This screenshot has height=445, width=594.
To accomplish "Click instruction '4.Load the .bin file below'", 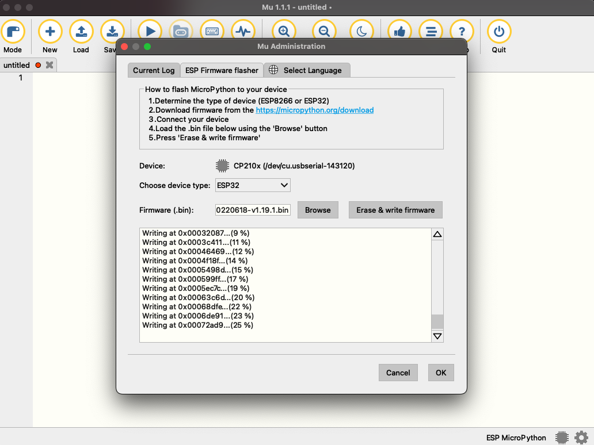I will (238, 128).
